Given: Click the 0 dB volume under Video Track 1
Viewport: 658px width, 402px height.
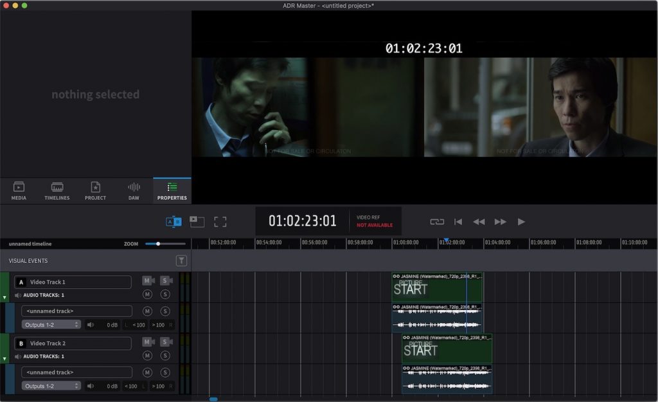Looking at the screenshot, I should (112, 325).
